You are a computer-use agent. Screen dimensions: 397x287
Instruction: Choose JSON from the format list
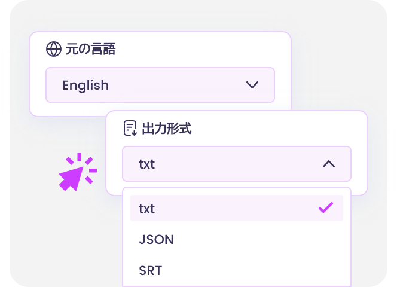click(x=156, y=240)
